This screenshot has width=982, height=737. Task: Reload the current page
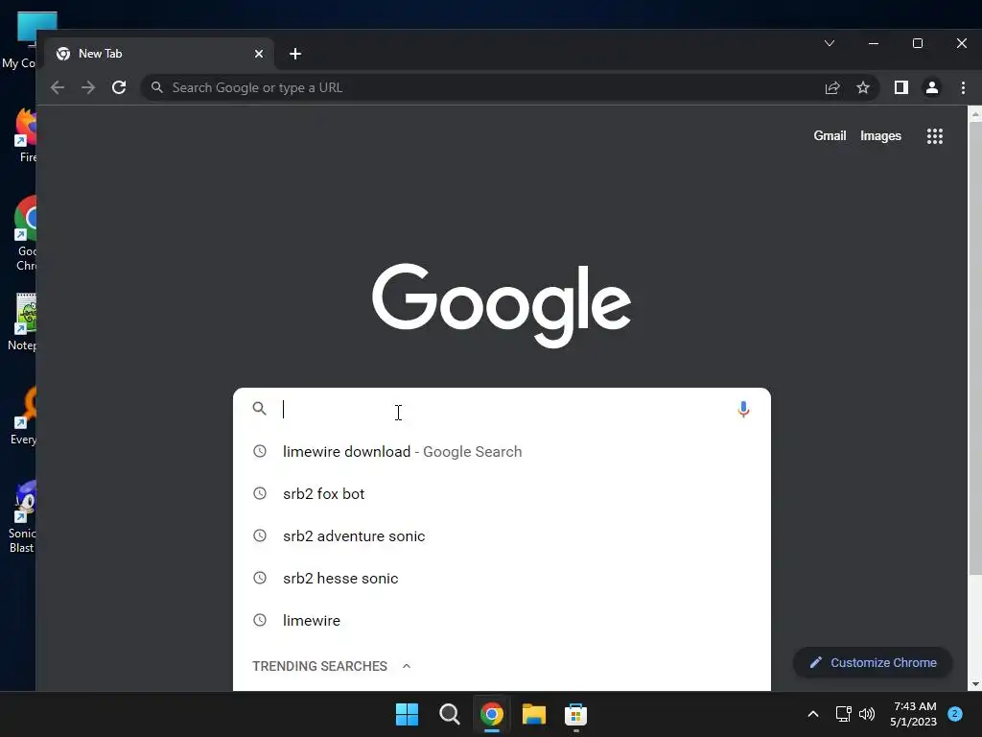[119, 87]
